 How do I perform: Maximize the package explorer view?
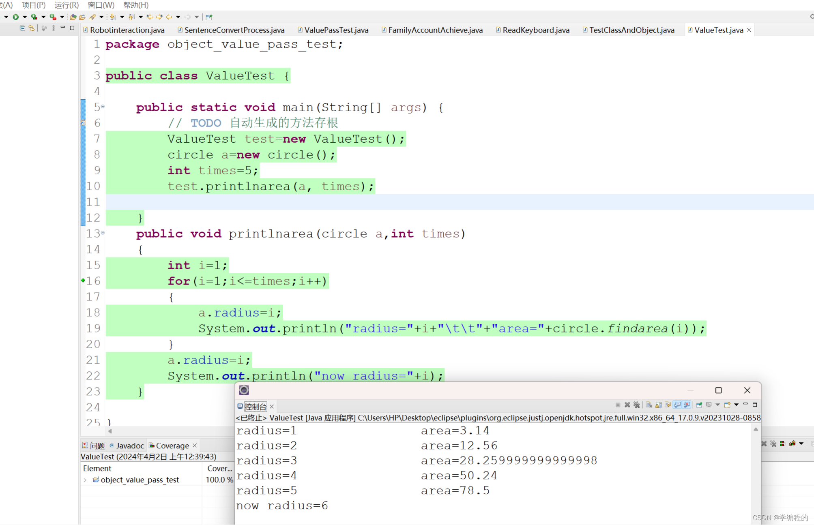[72, 28]
